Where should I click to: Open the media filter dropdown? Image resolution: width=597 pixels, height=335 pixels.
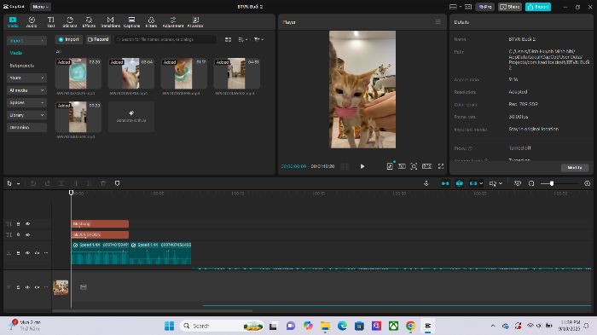click(x=258, y=39)
